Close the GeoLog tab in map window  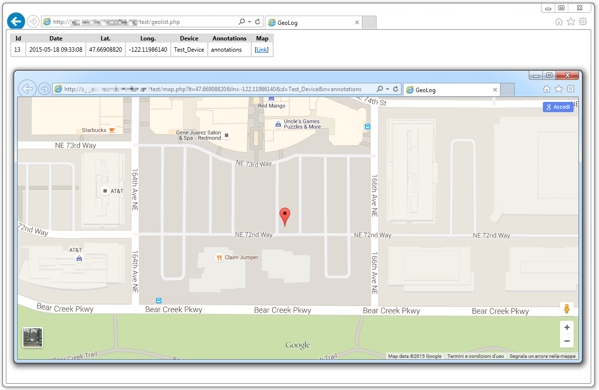[x=495, y=90]
